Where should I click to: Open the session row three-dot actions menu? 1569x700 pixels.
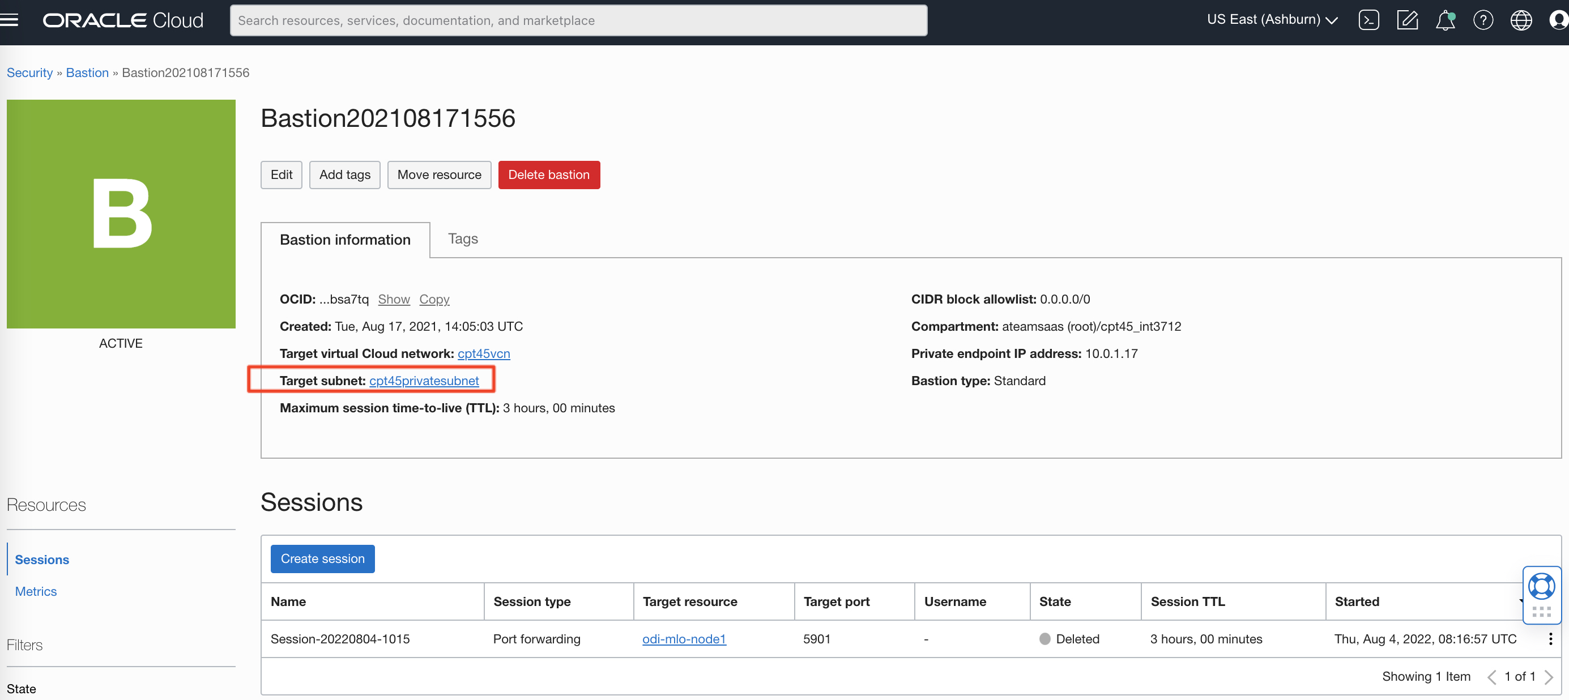click(1550, 638)
